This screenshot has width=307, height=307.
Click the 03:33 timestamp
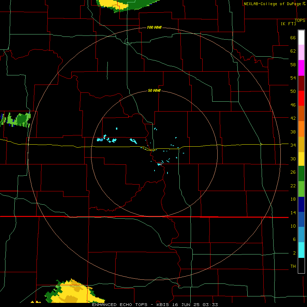coord(210,305)
